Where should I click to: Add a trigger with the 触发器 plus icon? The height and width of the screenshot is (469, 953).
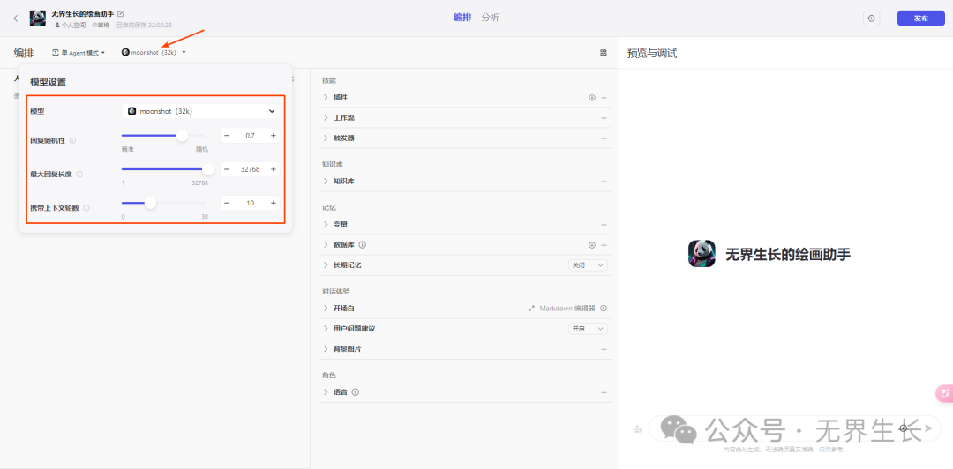coord(604,138)
